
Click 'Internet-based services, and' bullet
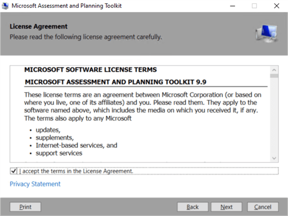(x=77, y=145)
